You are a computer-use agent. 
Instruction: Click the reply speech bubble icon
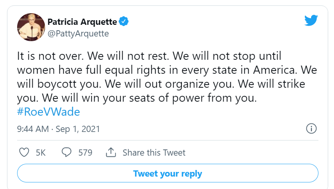67,153
